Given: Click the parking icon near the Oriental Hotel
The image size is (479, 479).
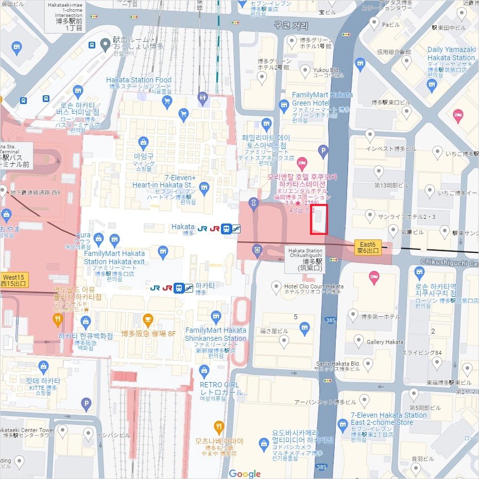Looking at the screenshot, I should pos(323,151).
